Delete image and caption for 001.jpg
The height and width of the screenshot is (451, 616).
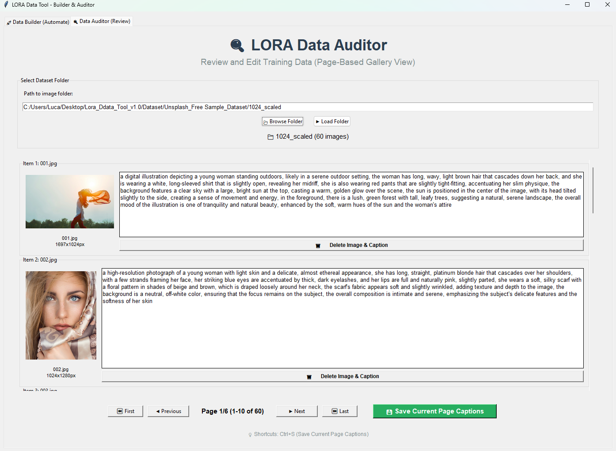point(351,245)
